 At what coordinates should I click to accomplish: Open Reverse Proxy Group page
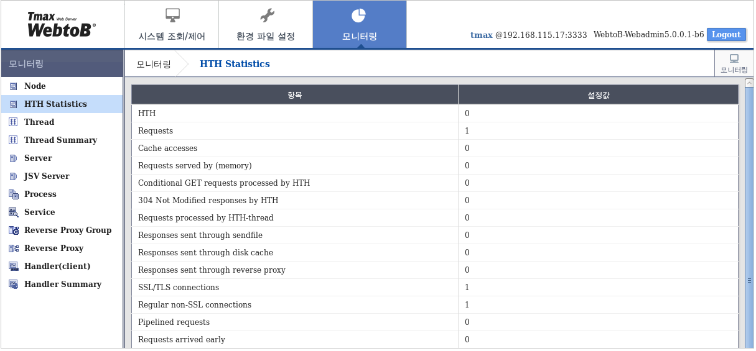(x=62, y=230)
